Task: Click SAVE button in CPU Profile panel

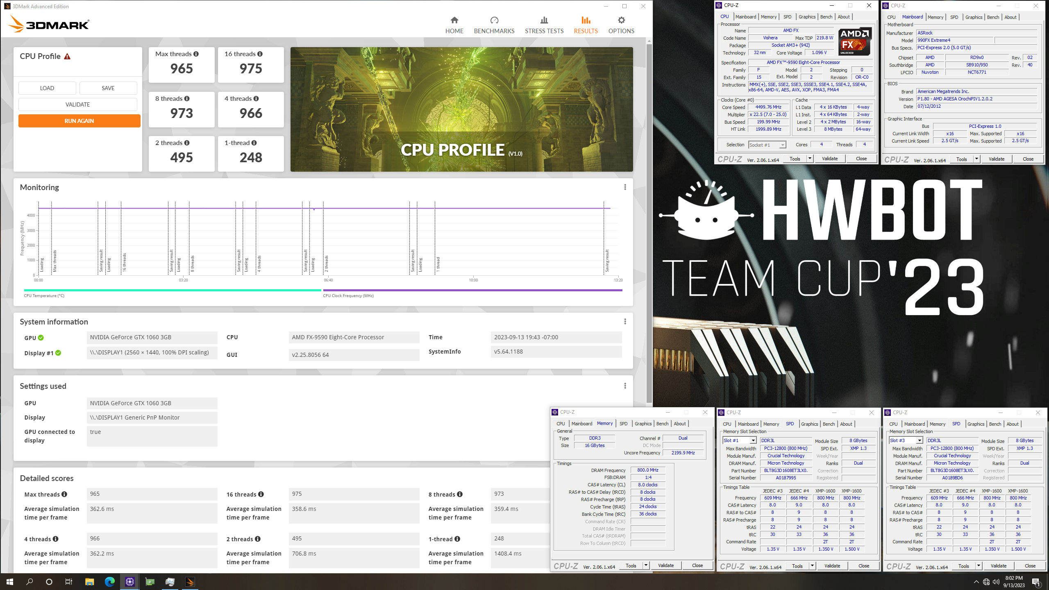Action: [x=108, y=88]
